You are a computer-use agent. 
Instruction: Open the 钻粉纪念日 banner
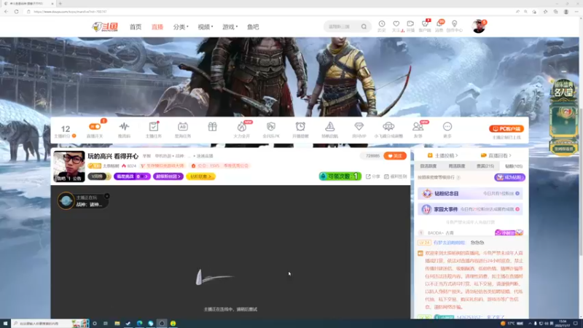click(470, 193)
